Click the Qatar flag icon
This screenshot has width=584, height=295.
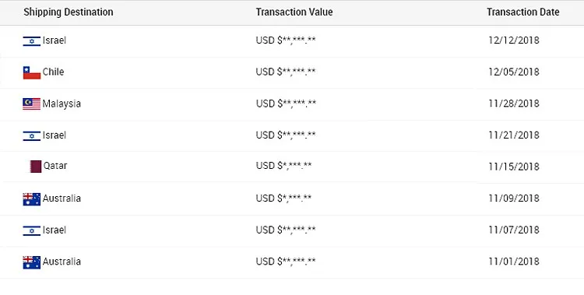pyautogui.click(x=35, y=167)
